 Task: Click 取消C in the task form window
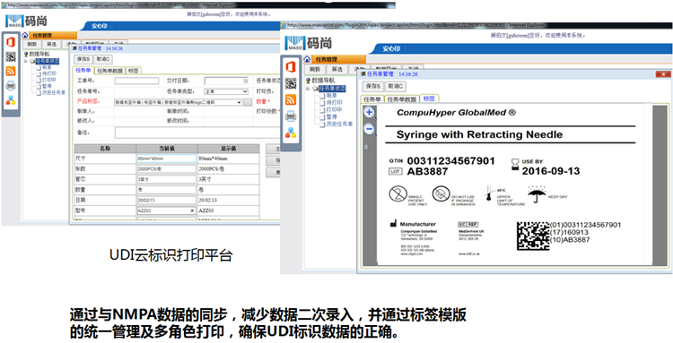tap(102, 59)
